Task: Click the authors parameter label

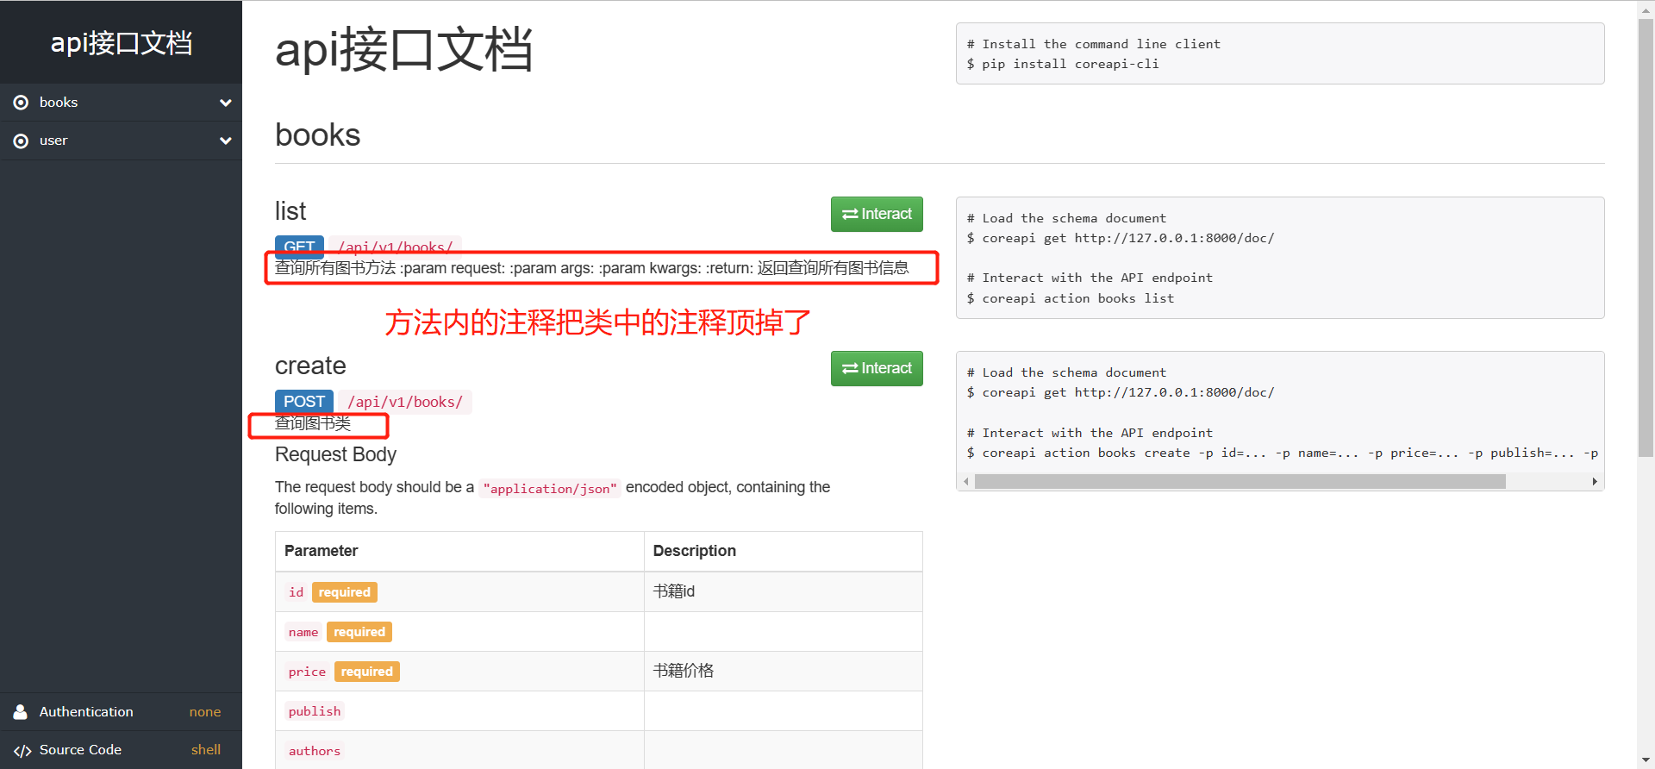Action: pos(315,751)
